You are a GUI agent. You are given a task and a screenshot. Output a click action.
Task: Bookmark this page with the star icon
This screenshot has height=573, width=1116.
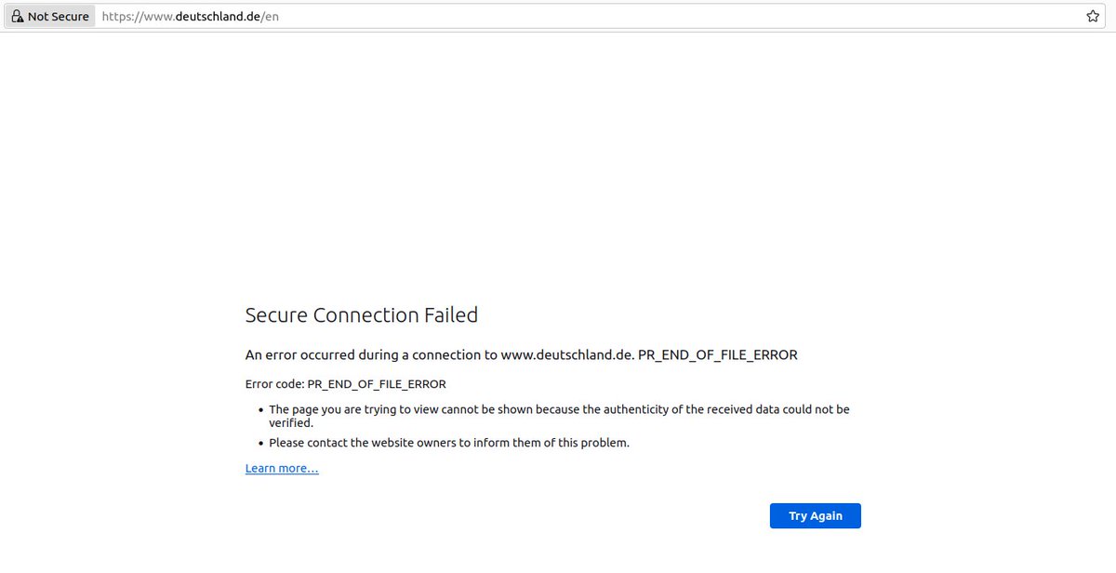coord(1093,17)
